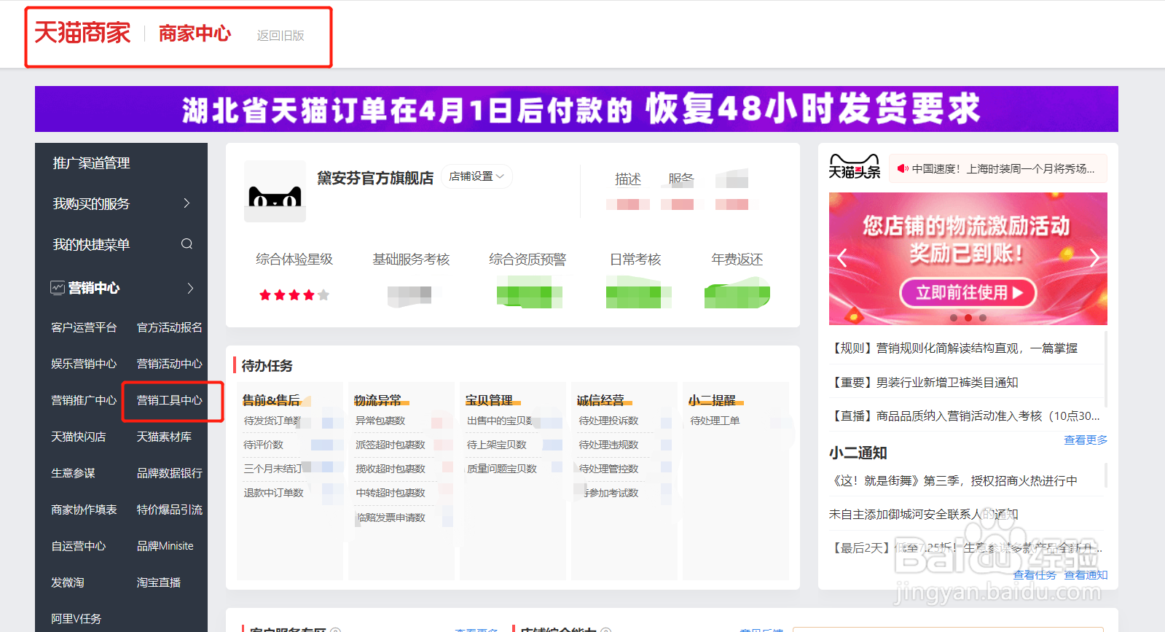
Task: Click 待发货订单数 under 售前&售后
Action: 272,421
